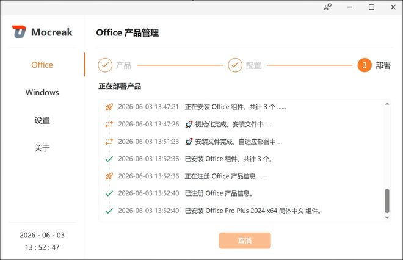The height and width of the screenshot is (260, 403).
Task: Click the 配置 step label
Action: tap(253, 65)
